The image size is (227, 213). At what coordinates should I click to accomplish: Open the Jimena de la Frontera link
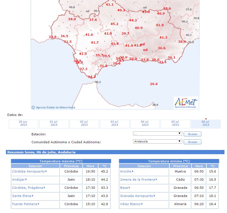tap(138, 180)
